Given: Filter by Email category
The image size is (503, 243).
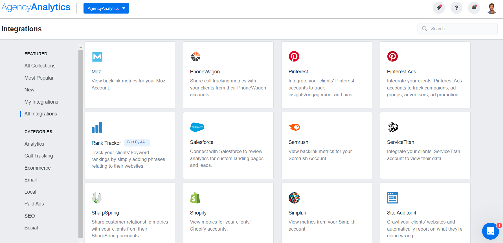Looking at the screenshot, I should (30, 180).
